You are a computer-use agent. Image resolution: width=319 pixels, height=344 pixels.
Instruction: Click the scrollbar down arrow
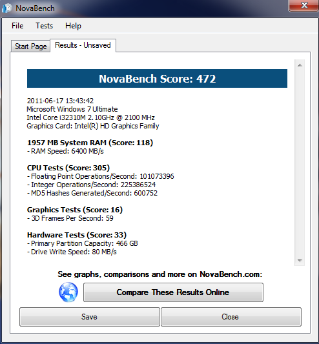point(300,260)
